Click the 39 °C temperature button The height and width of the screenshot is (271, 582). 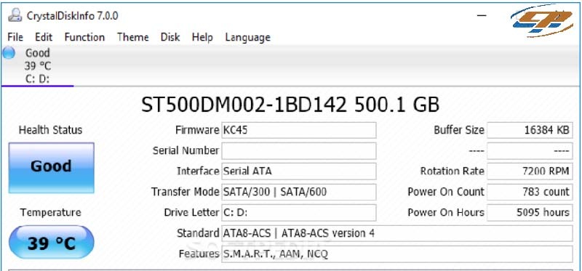(51, 242)
